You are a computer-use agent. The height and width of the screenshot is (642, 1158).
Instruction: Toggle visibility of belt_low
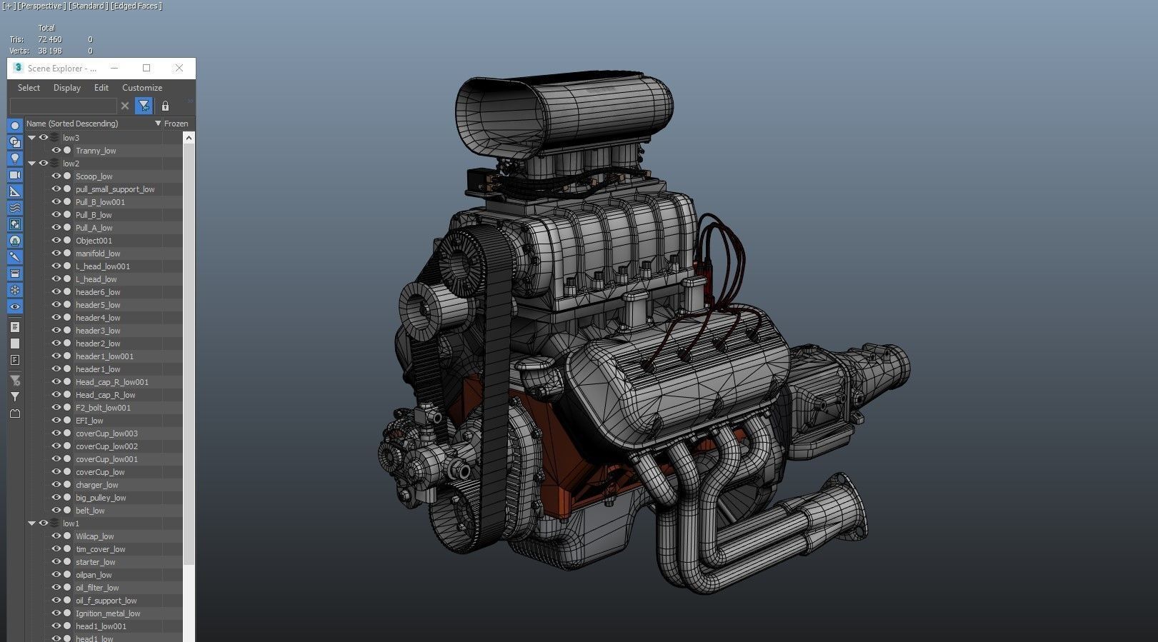pyautogui.click(x=56, y=511)
